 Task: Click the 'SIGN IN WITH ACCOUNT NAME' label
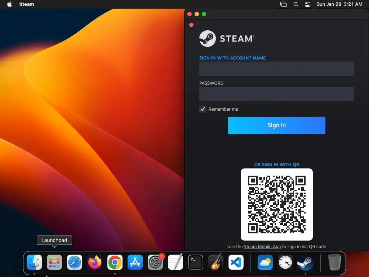pos(232,58)
